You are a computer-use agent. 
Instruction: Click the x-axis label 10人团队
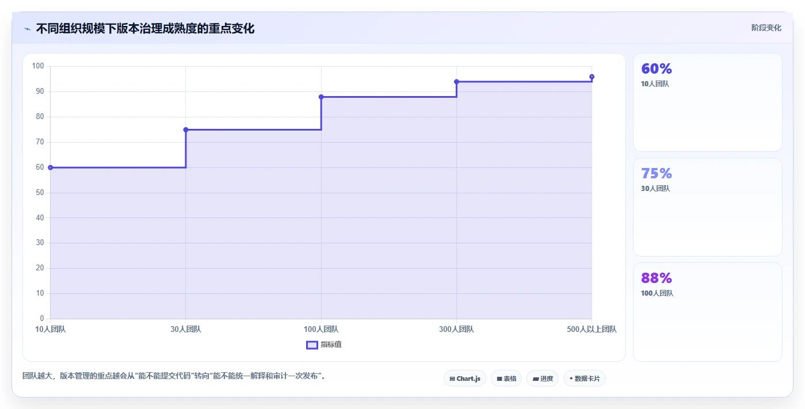pos(51,329)
